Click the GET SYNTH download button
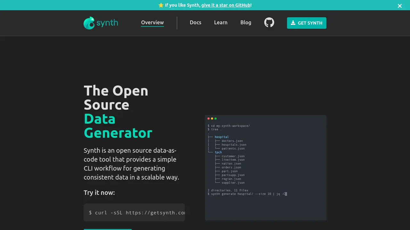Viewport: 410px width, 230px height. click(307, 23)
